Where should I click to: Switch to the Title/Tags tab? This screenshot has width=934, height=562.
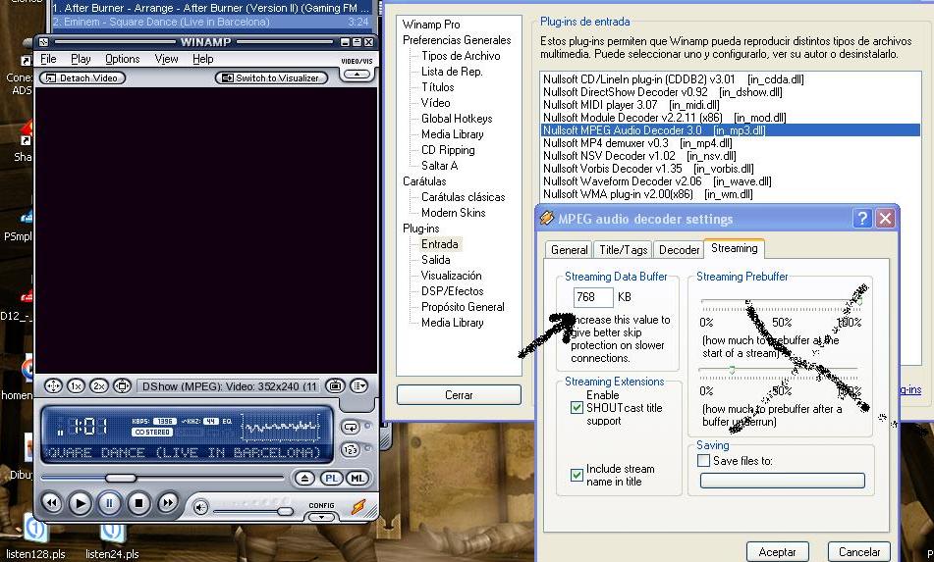click(623, 250)
